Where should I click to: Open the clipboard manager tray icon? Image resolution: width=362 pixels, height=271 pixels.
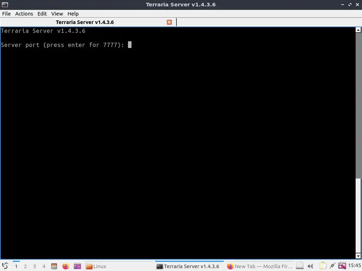(323, 266)
